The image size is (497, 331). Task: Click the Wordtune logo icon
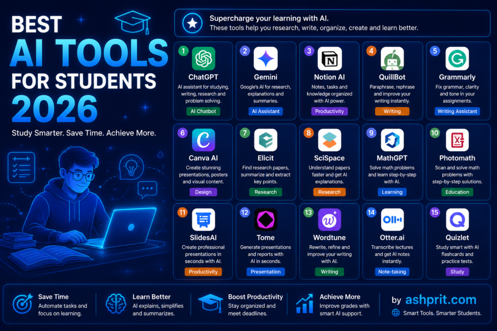(330, 220)
